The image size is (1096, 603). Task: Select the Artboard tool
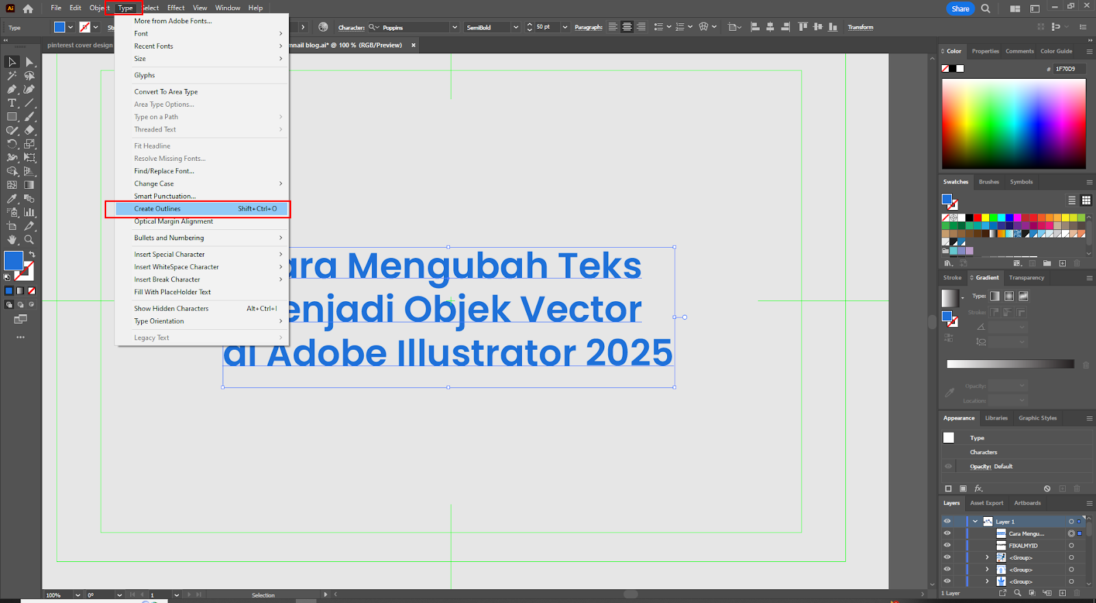[x=12, y=226]
